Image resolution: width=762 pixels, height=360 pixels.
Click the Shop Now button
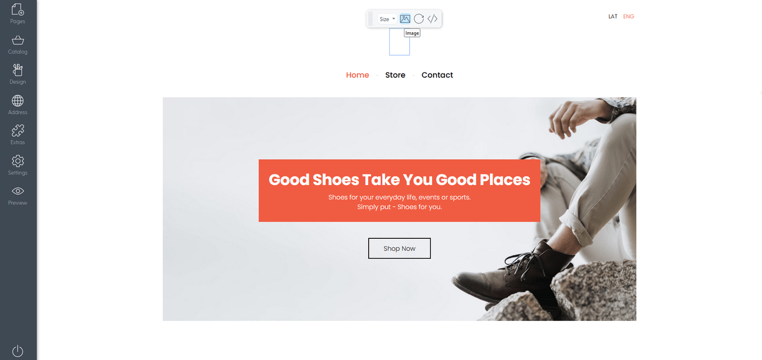[399, 248]
